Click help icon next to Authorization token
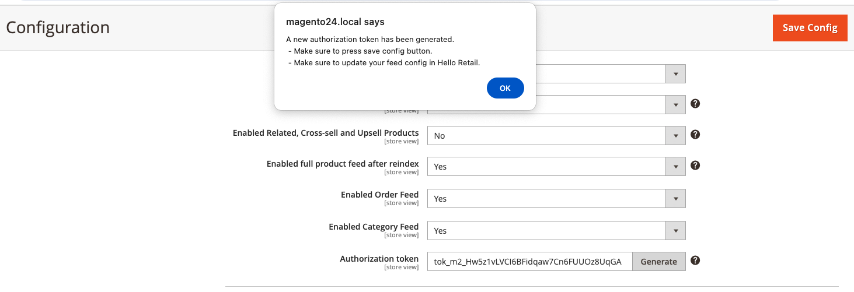The image size is (854, 292). [695, 261]
